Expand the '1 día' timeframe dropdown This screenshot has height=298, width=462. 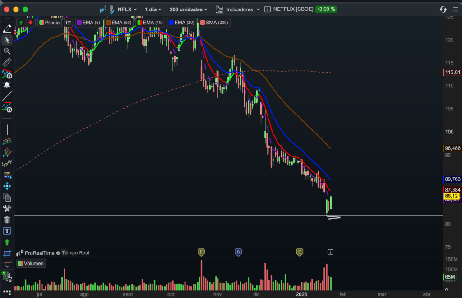[153, 9]
